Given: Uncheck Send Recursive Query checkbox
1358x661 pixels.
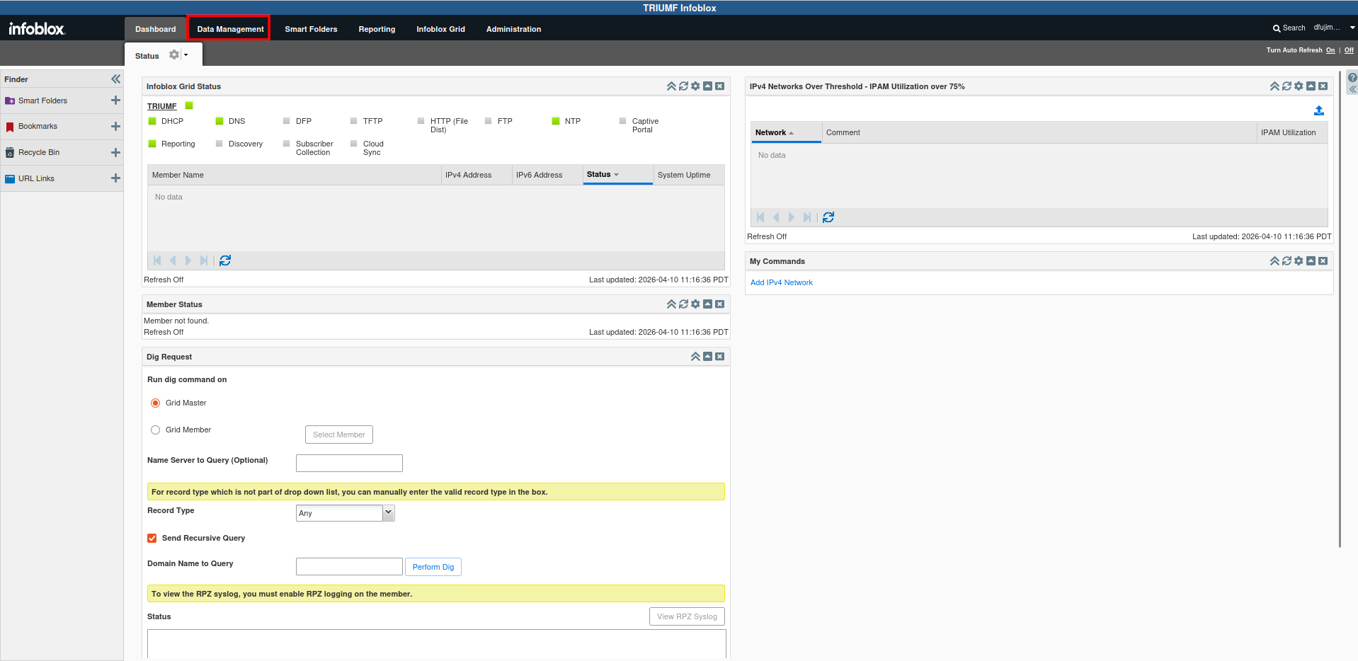Looking at the screenshot, I should 152,539.
